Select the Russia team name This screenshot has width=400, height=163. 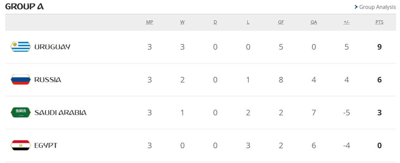(48, 80)
